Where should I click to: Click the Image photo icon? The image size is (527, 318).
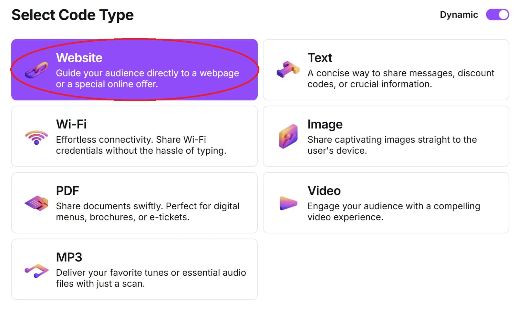pos(288,136)
